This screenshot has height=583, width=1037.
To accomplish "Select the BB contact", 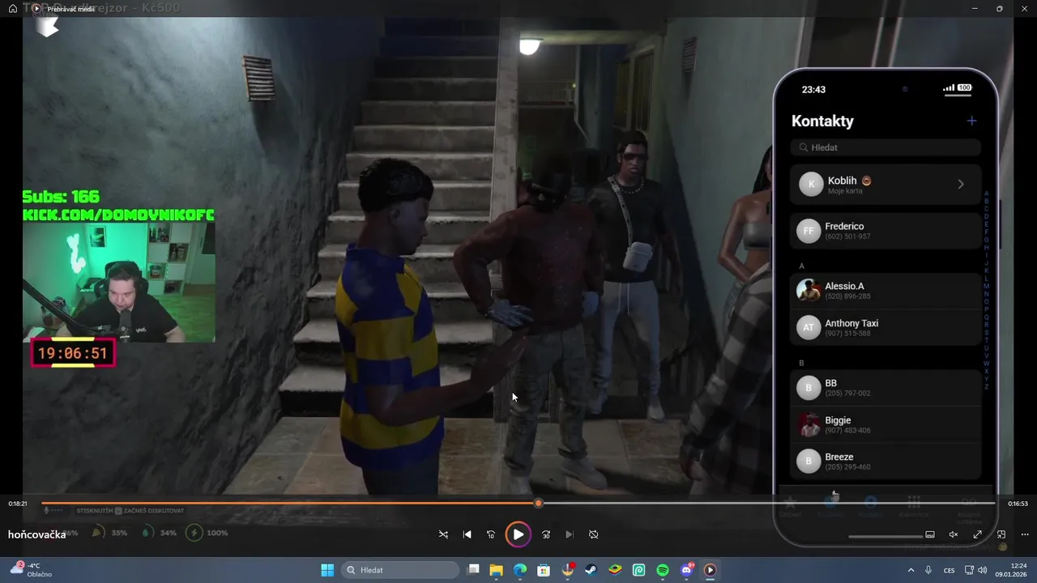I will 886,388.
